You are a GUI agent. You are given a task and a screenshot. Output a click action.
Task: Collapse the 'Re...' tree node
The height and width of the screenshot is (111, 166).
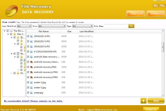pyautogui.click(x=11, y=54)
